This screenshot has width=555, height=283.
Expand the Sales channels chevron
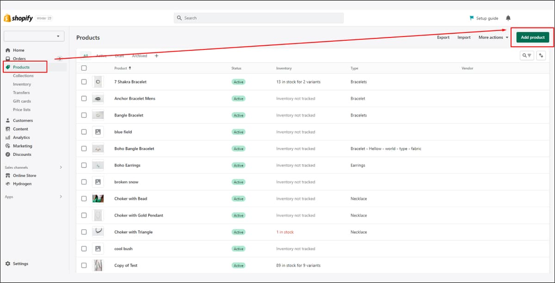pyautogui.click(x=61, y=167)
